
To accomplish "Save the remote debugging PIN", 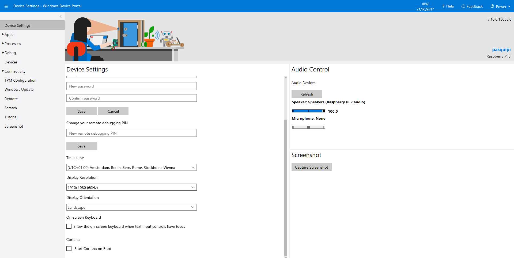I will point(82,146).
